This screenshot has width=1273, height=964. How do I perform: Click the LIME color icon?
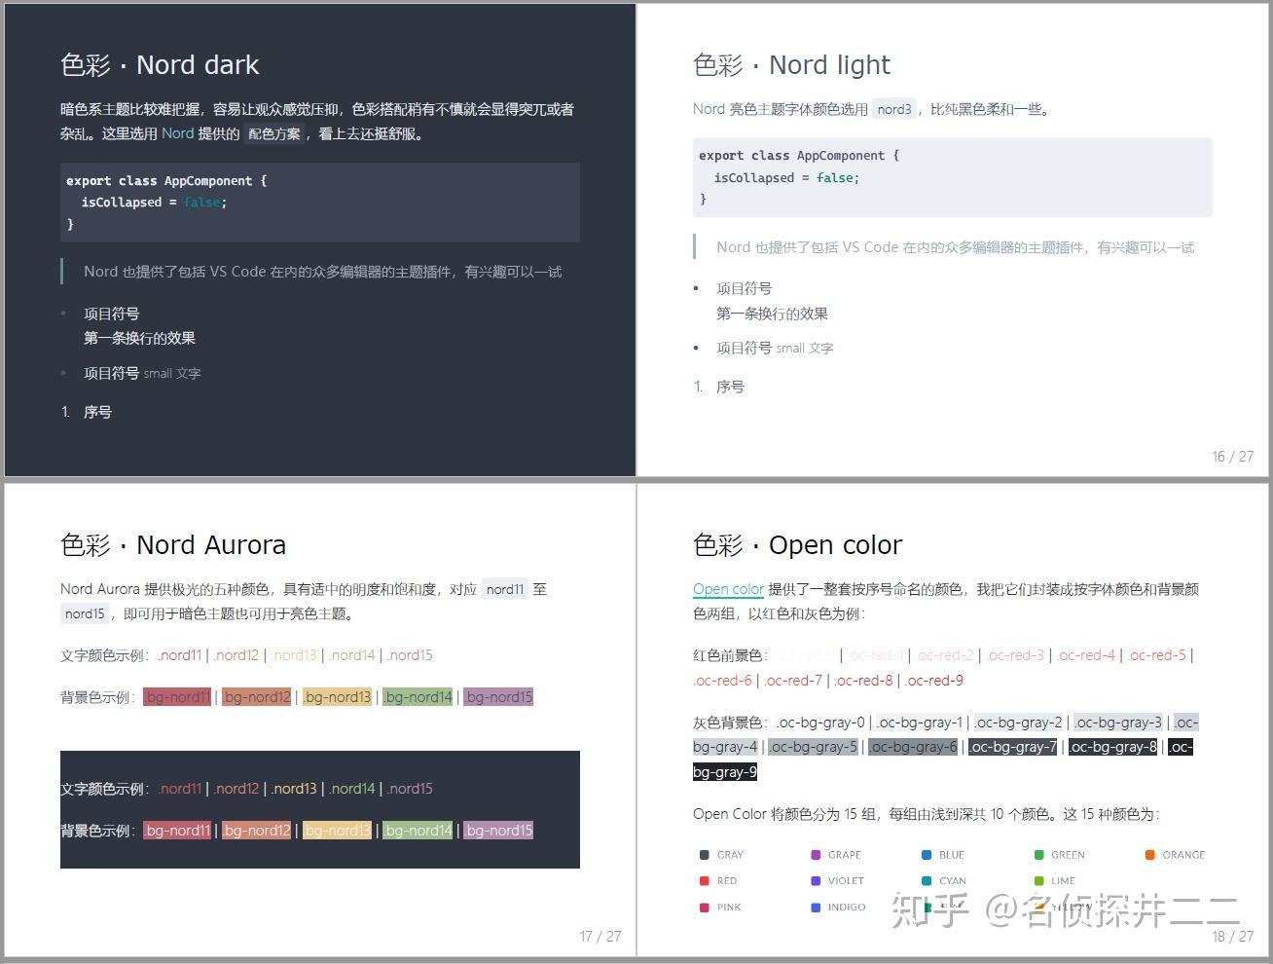tap(1037, 880)
